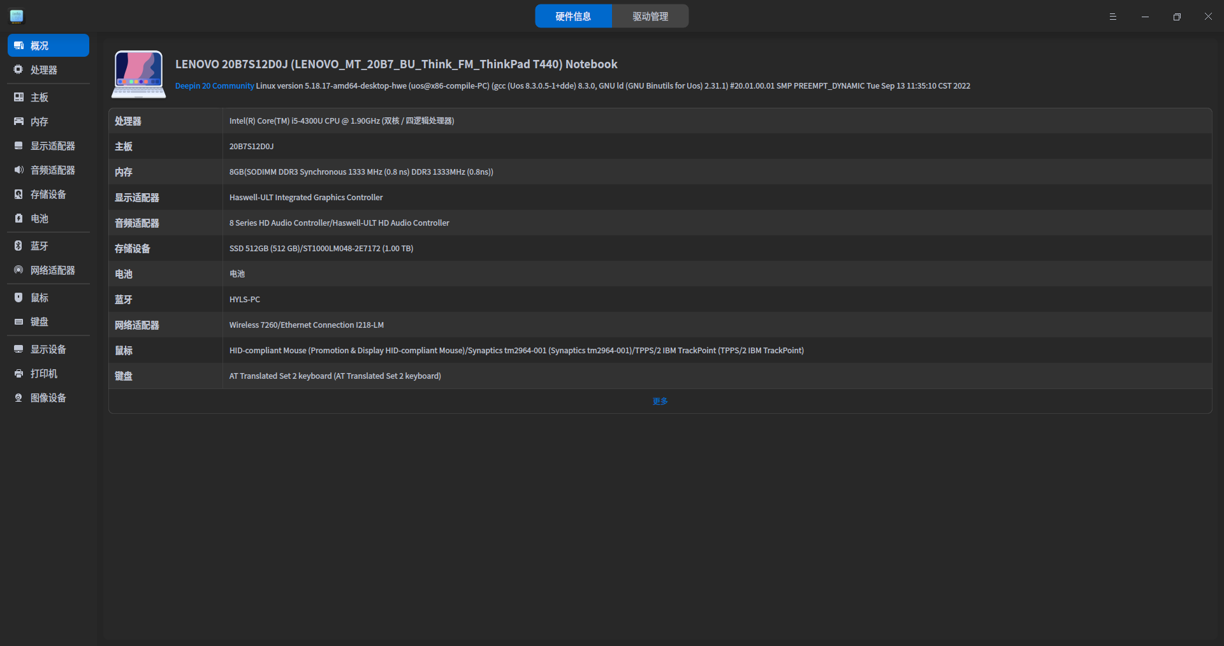Click the 更多 link to show more
The width and height of the screenshot is (1224, 646).
[x=660, y=401]
